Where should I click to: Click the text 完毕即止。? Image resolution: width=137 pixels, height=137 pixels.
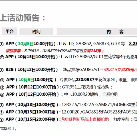point(8,129)
